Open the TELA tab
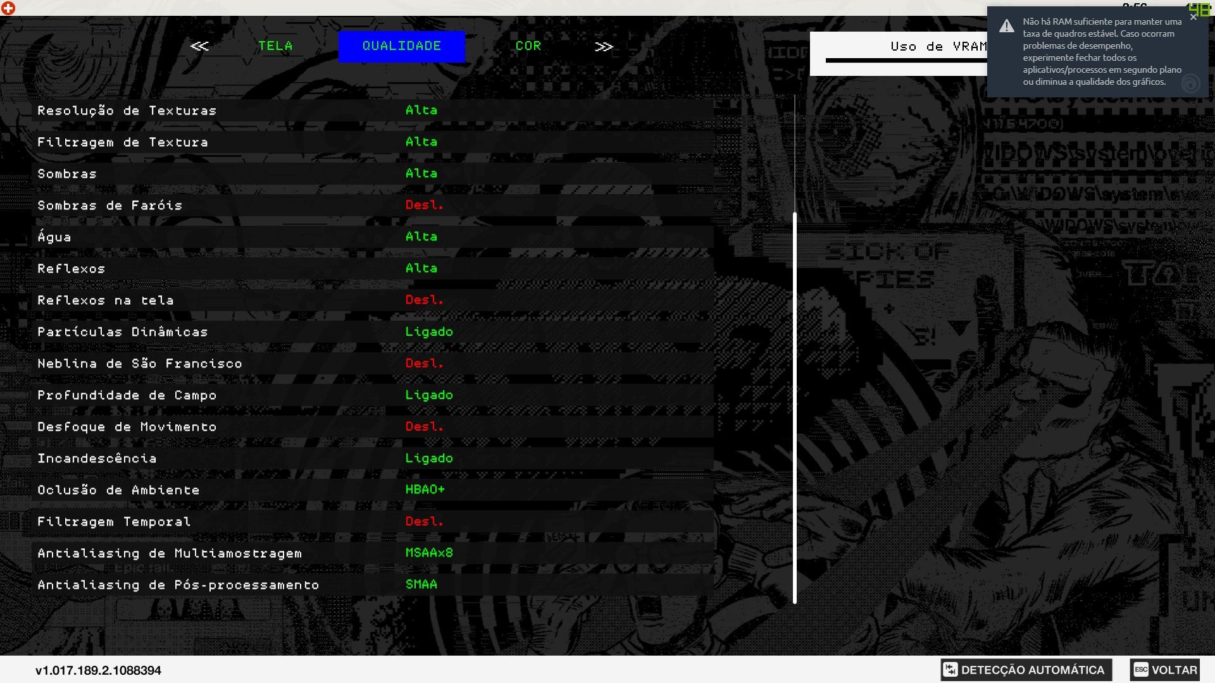1215x683 pixels. 275,46
